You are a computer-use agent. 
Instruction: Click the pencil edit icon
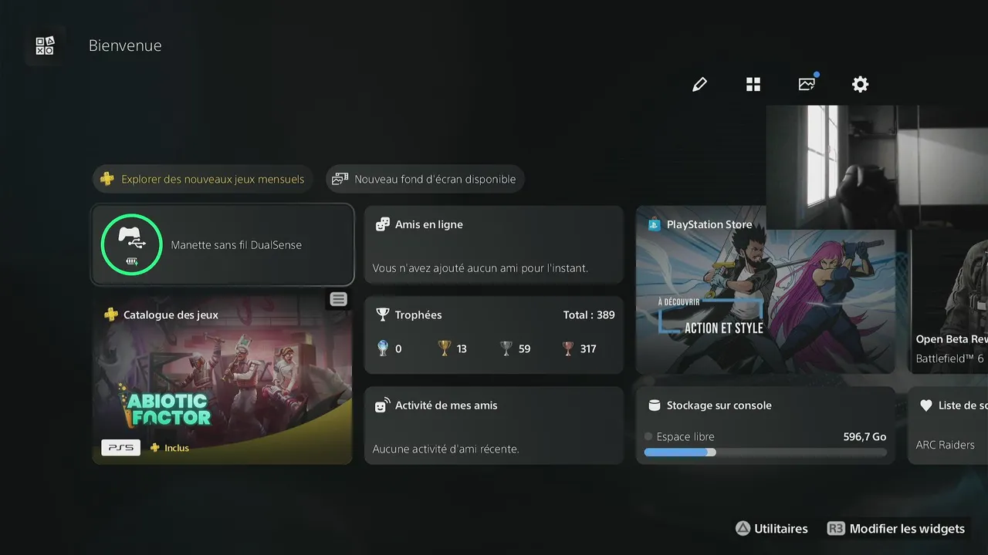699,84
